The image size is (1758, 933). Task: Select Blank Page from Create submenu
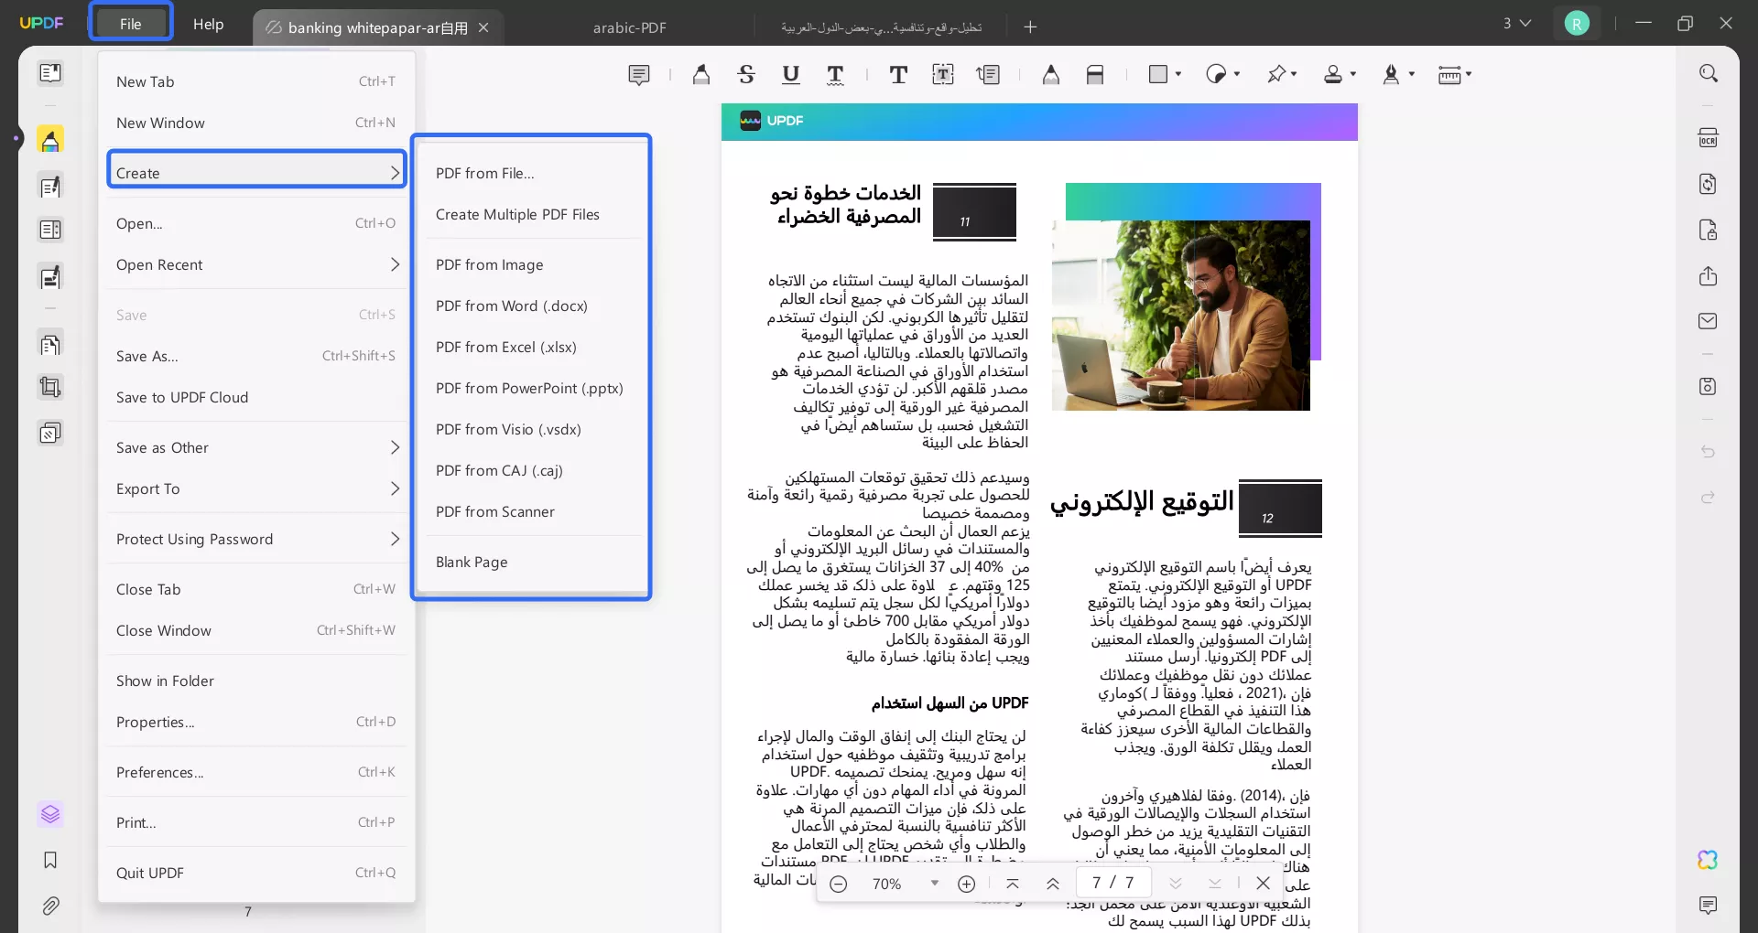(472, 563)
